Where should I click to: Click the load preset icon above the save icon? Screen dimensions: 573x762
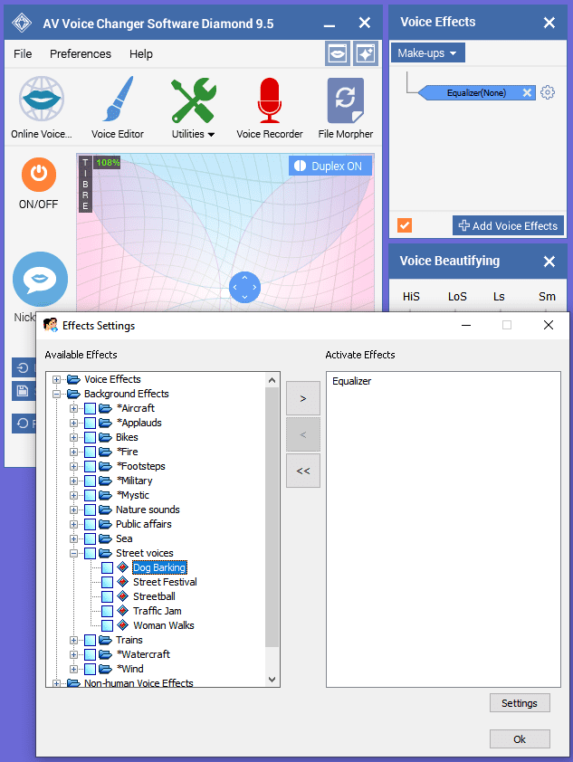click(x=23, y=368)
